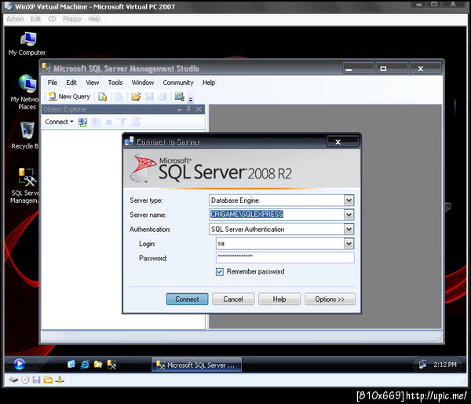Open the Virtual PC Action menu
Screen dimensions: 471x404
click(x=15, y=19)
